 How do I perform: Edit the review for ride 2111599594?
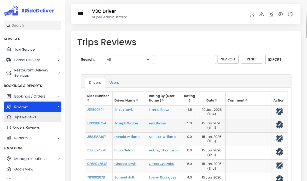coord(279,111)
